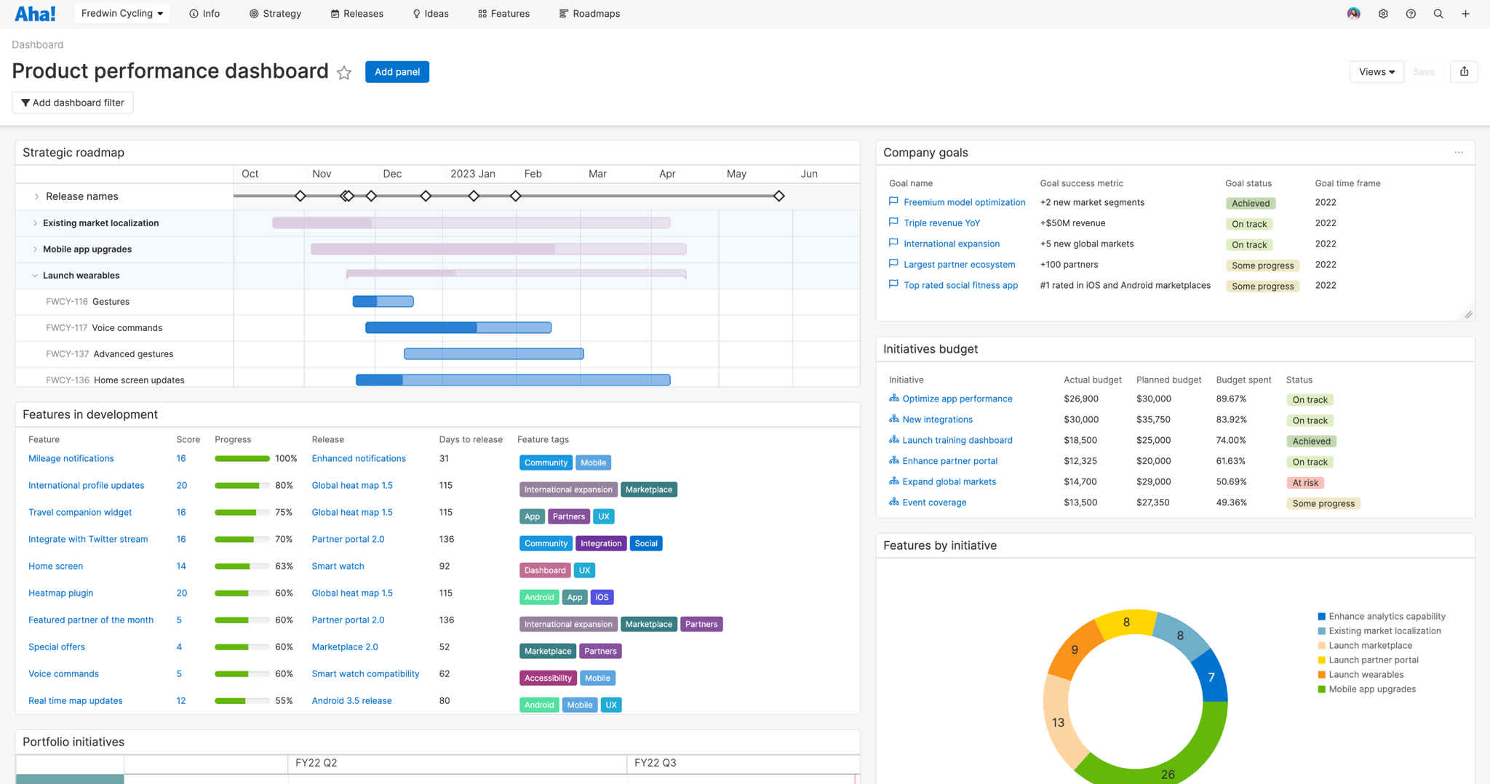Click the Add panel button
This screenshot has width=1490, height=784.
pyautogui.click(x=397, y=71)
